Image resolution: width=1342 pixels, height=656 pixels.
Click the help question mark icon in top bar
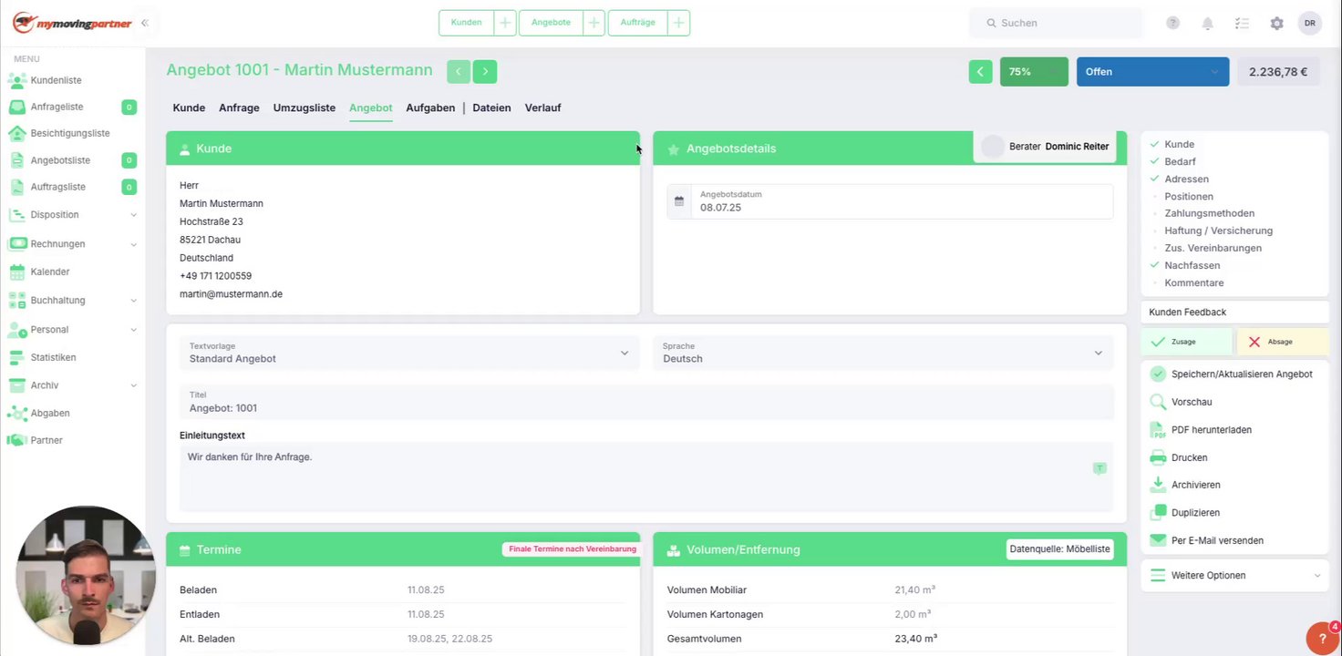[x=1172, y=23]
